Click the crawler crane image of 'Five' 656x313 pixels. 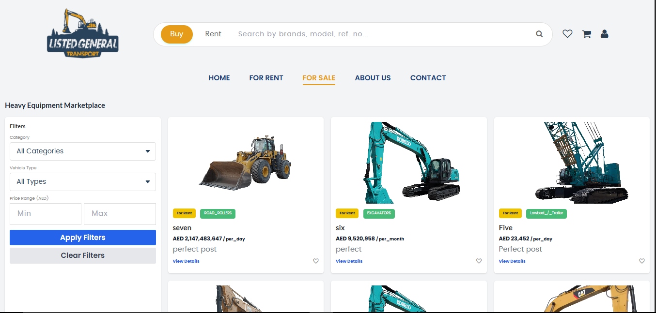[580, 163]
